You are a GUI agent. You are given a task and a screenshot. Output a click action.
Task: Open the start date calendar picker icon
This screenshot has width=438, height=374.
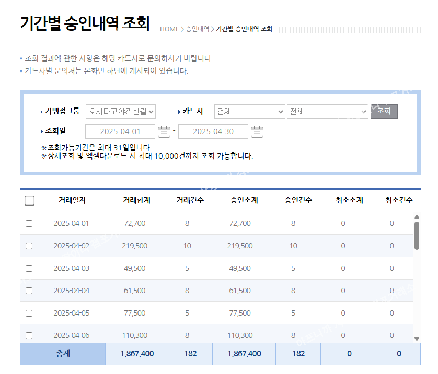[x=164, y=131]
